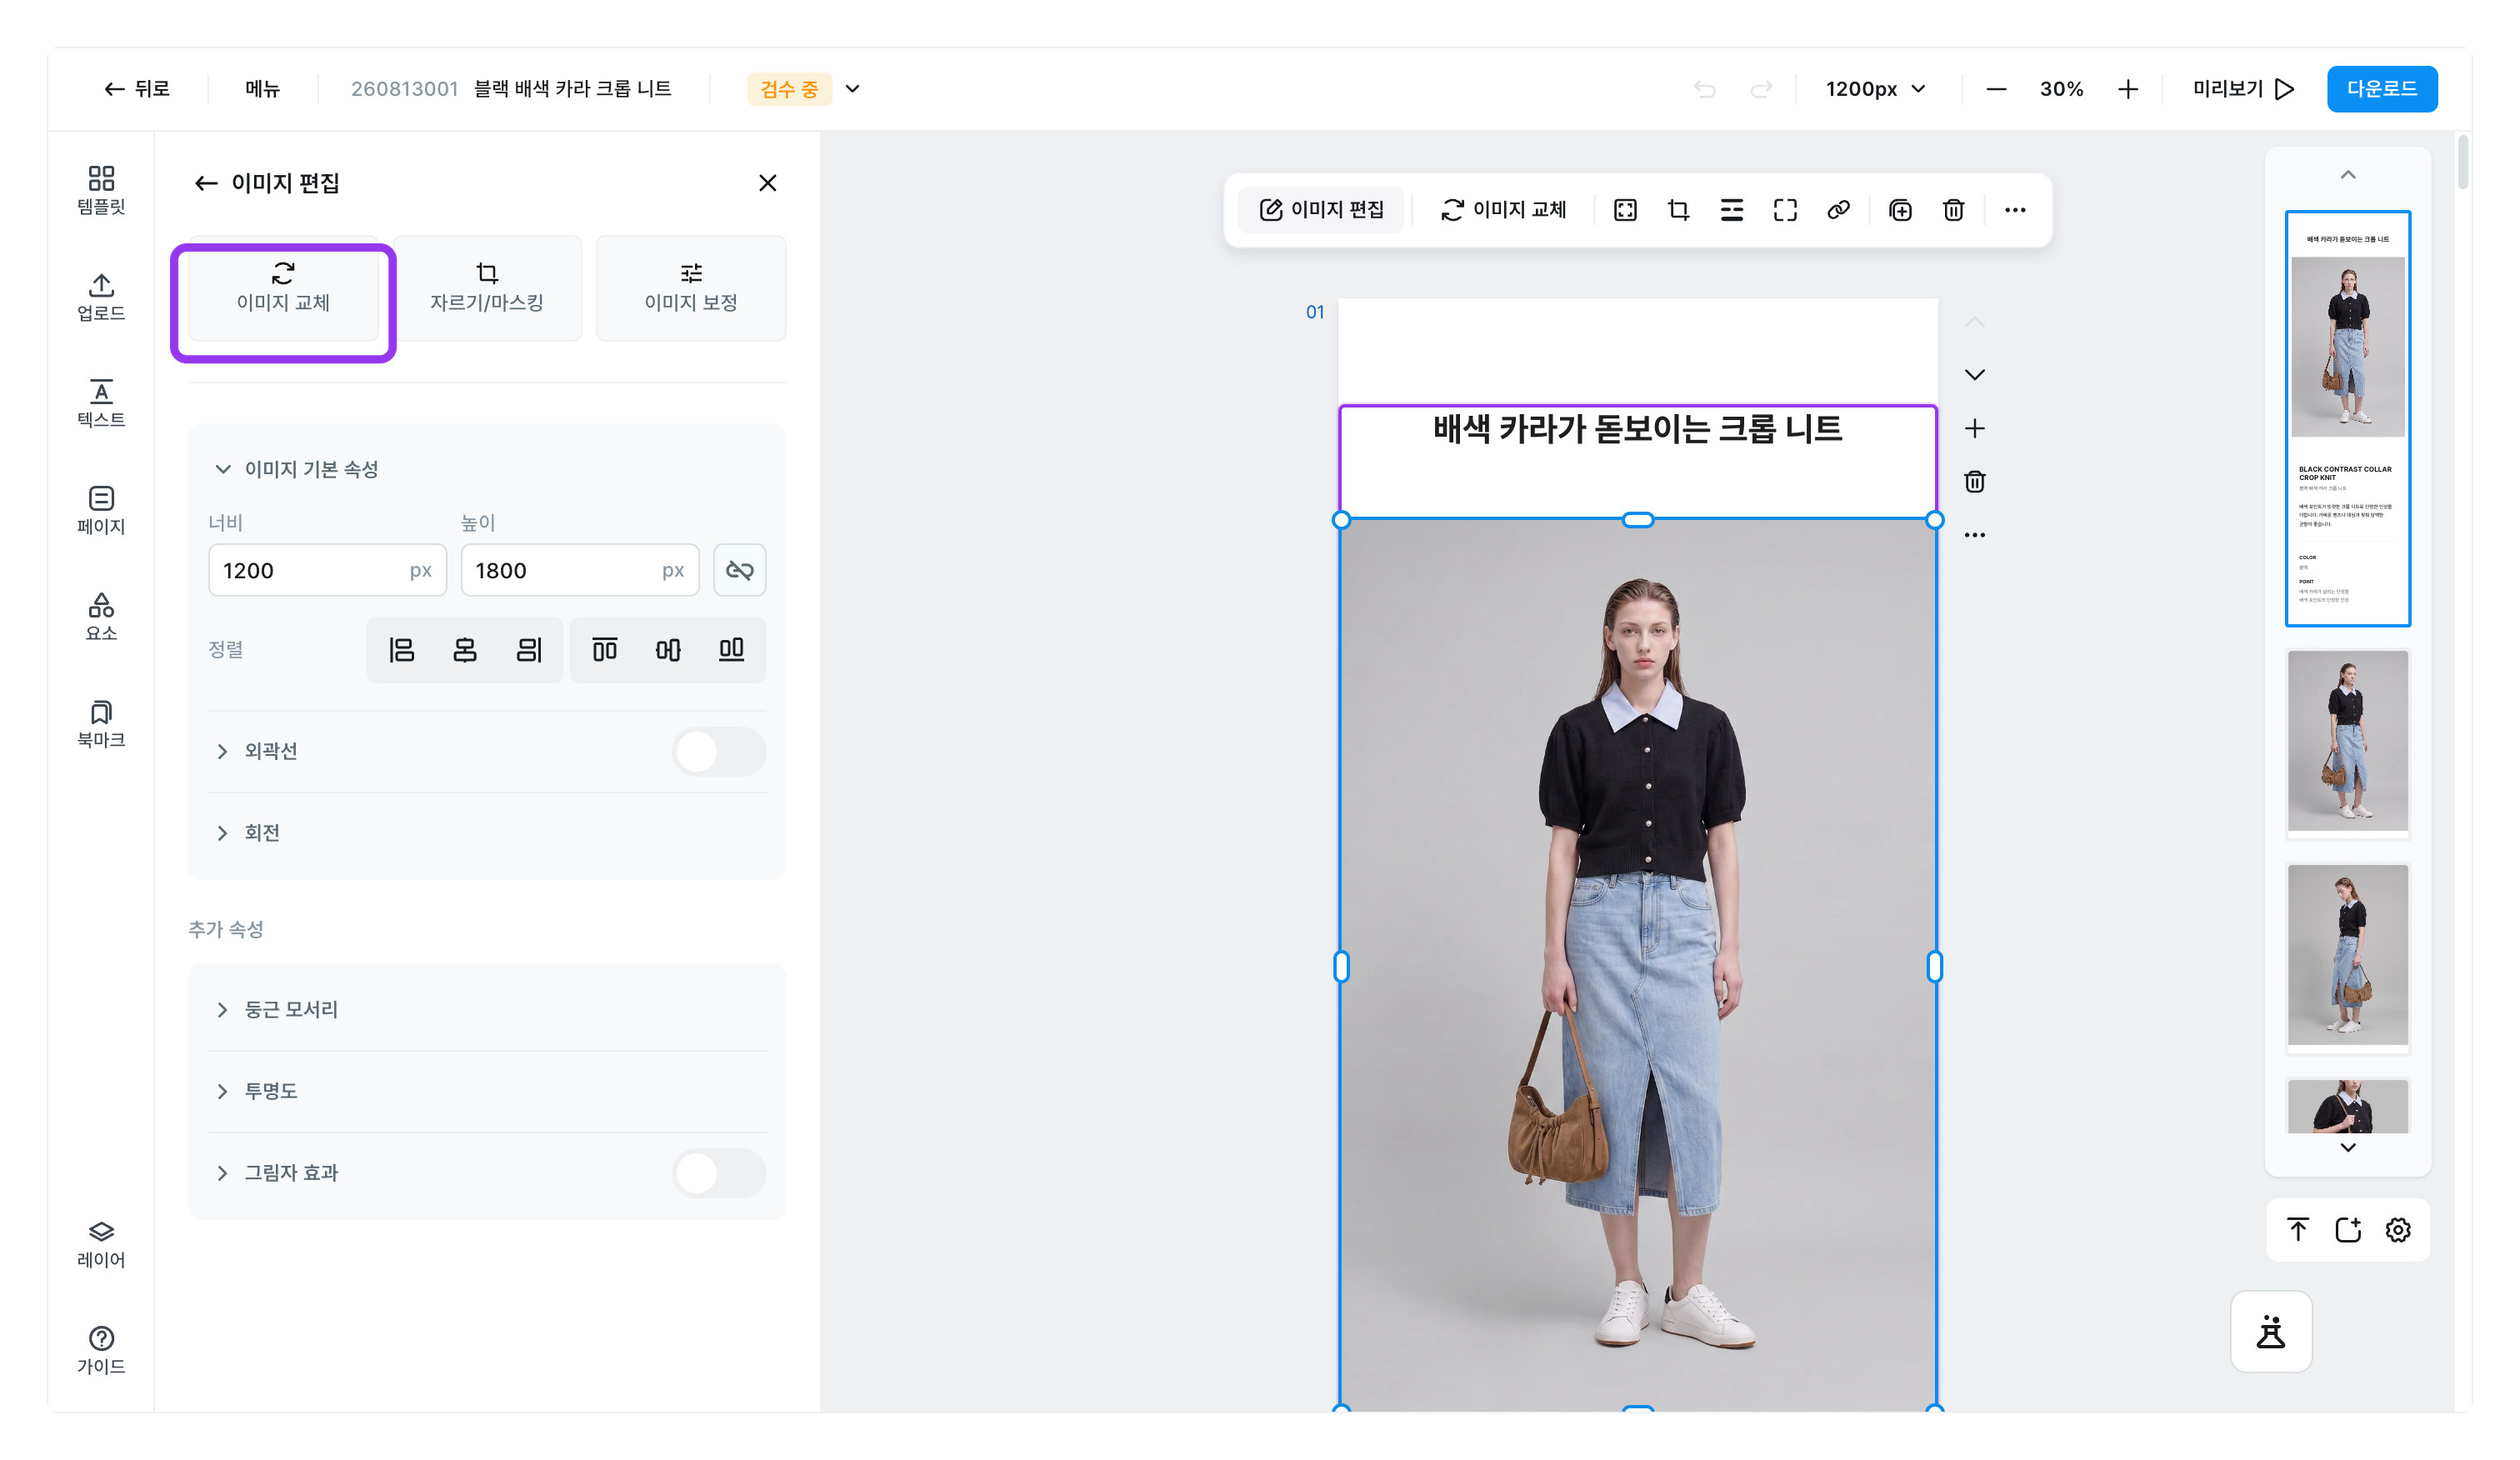The image size is (2520, 1460).
Task: Open the 북마크 sidebar panel
Action: tap(101, 724)
